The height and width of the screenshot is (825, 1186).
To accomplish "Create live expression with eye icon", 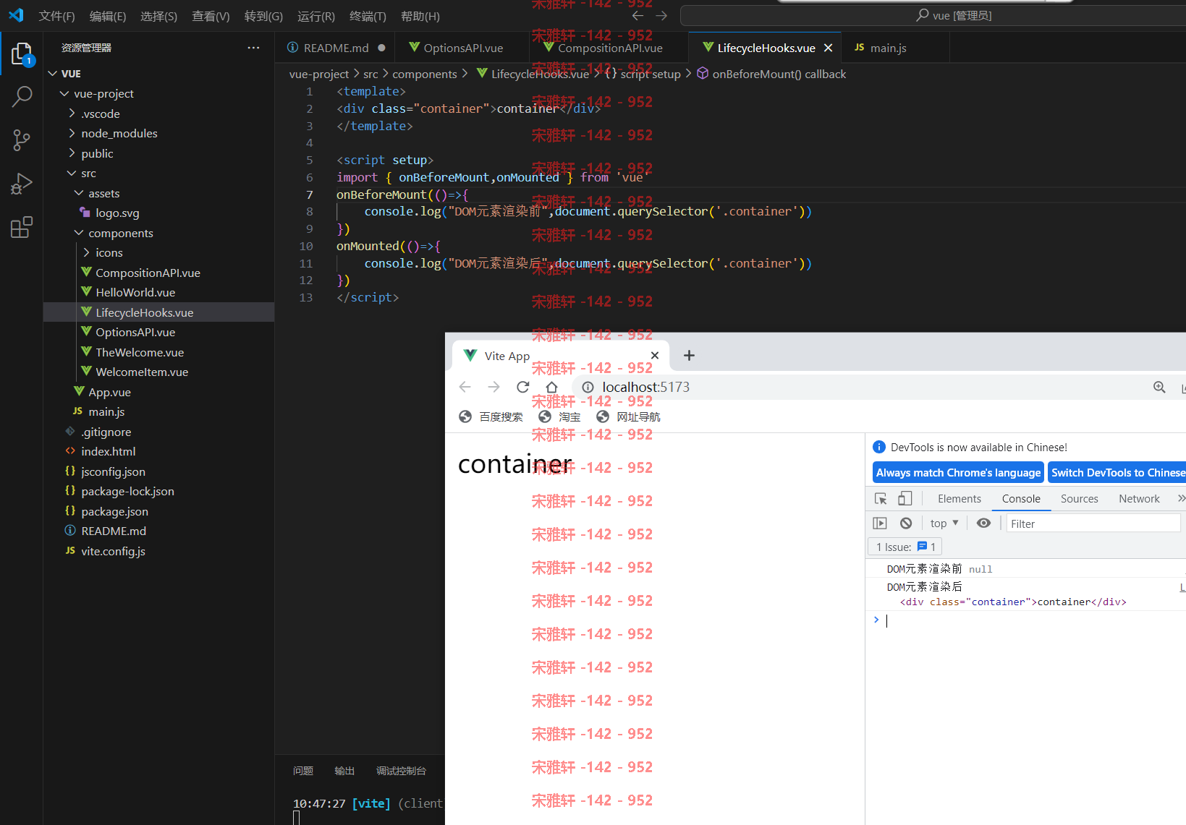I will 983,523.
